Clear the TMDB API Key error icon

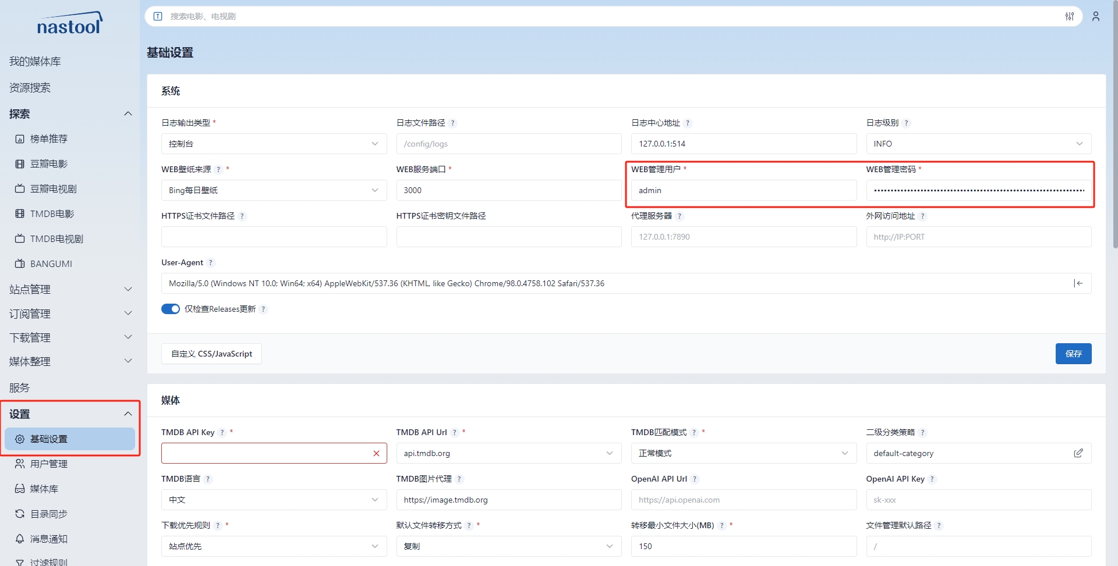[x=376, y=453]
